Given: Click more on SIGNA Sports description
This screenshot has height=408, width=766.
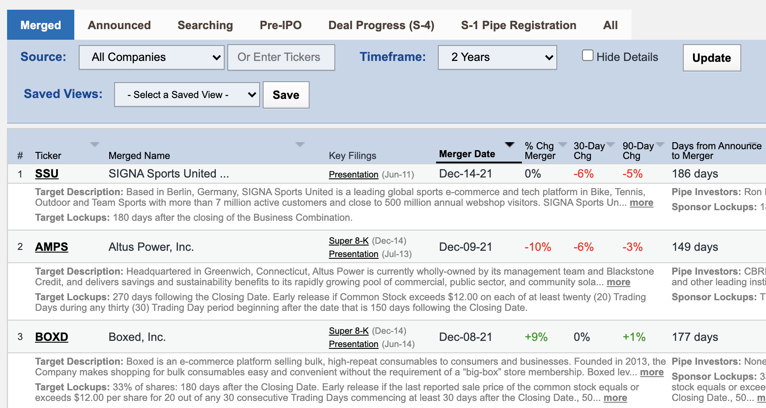Looking at the screenshot, I should 642,203.
